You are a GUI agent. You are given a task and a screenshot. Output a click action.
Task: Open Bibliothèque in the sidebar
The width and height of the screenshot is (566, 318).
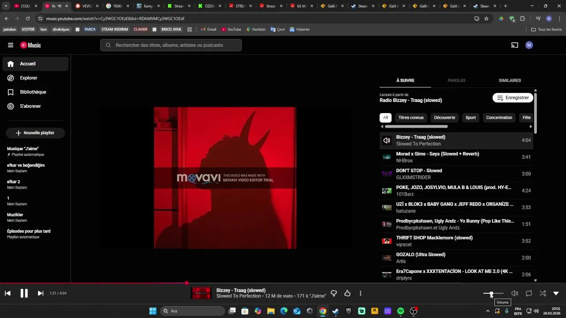point(35,92)
